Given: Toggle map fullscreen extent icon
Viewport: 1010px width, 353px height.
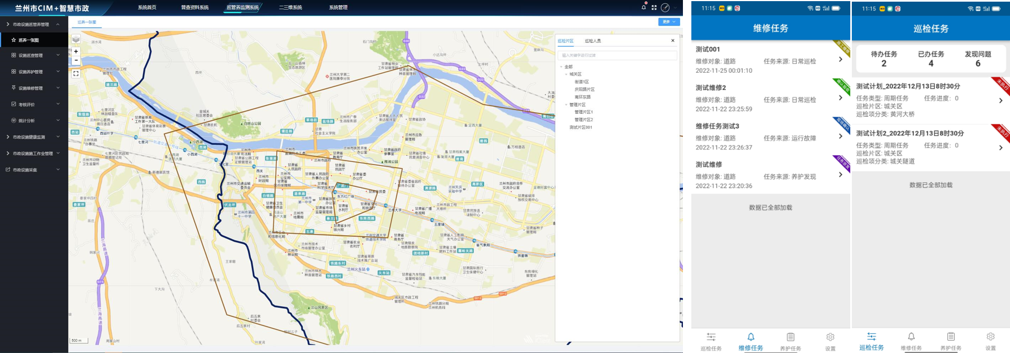Looking at the screenshot, I should [76, 73].
